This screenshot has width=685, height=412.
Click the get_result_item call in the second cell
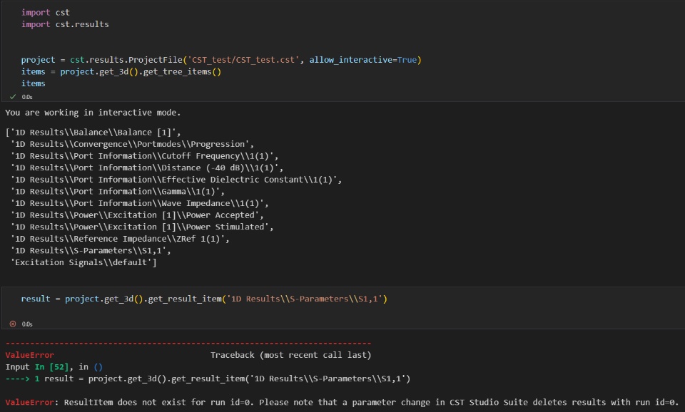point(186,299)
